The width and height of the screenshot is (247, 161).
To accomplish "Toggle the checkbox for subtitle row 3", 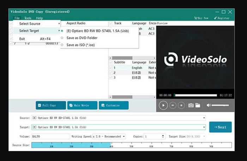I will [111, 78].
